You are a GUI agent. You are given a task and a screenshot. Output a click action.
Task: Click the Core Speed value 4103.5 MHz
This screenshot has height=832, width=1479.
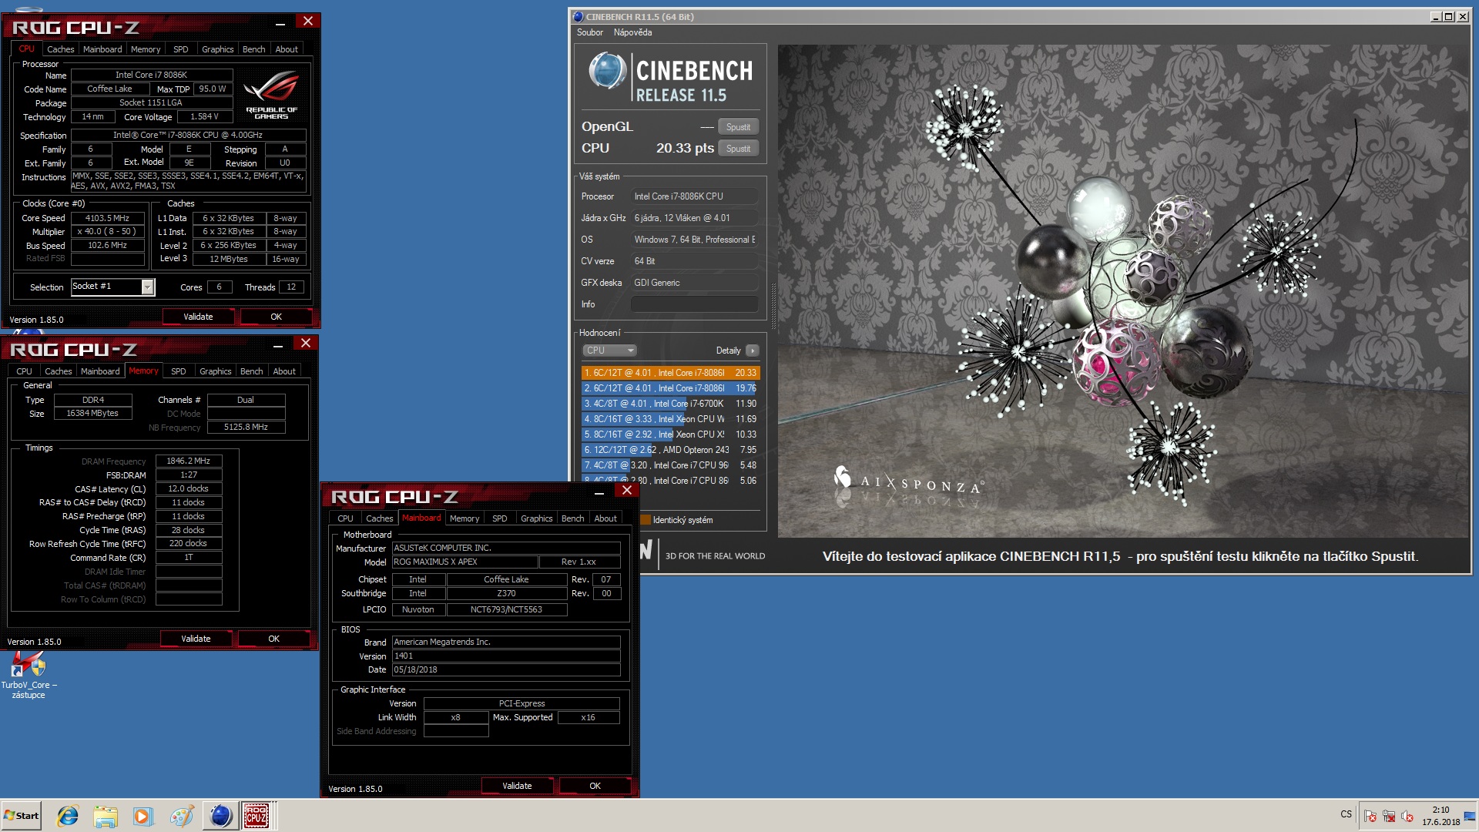tap(107, 218)
